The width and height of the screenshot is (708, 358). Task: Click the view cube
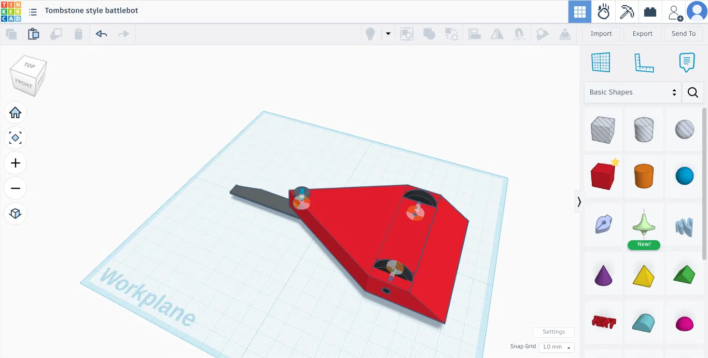(x=29, y=76)
